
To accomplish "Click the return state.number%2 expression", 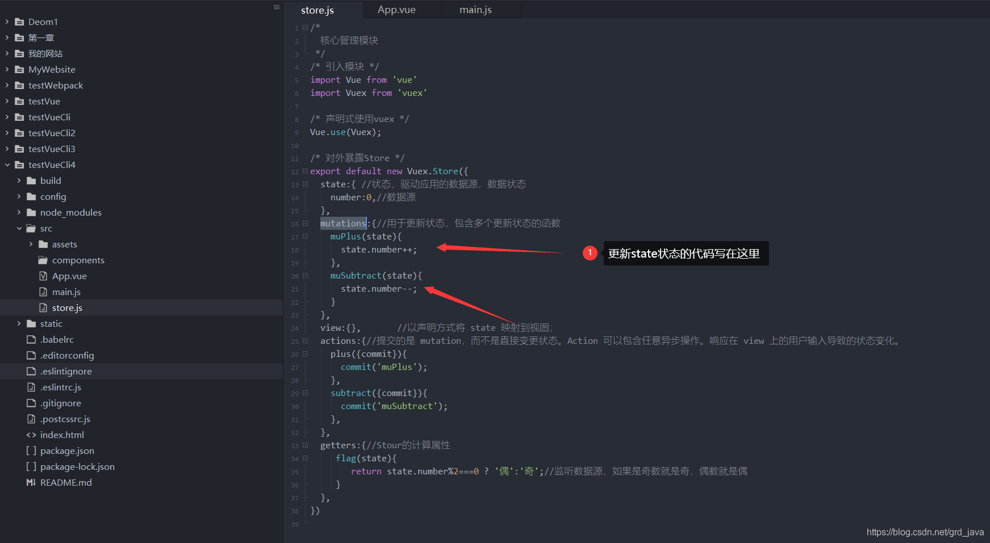I will pos(415,472).
